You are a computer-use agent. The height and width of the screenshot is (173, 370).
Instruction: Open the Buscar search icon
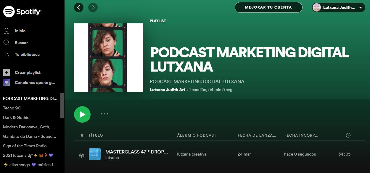7,43
